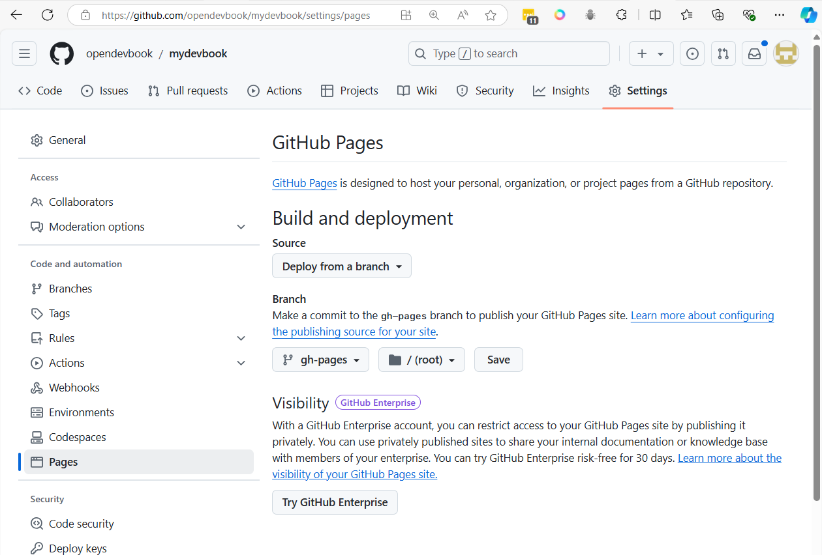Open the Create new plus dropdown
Screen dimensions: 822x555
tap(650, 54)
